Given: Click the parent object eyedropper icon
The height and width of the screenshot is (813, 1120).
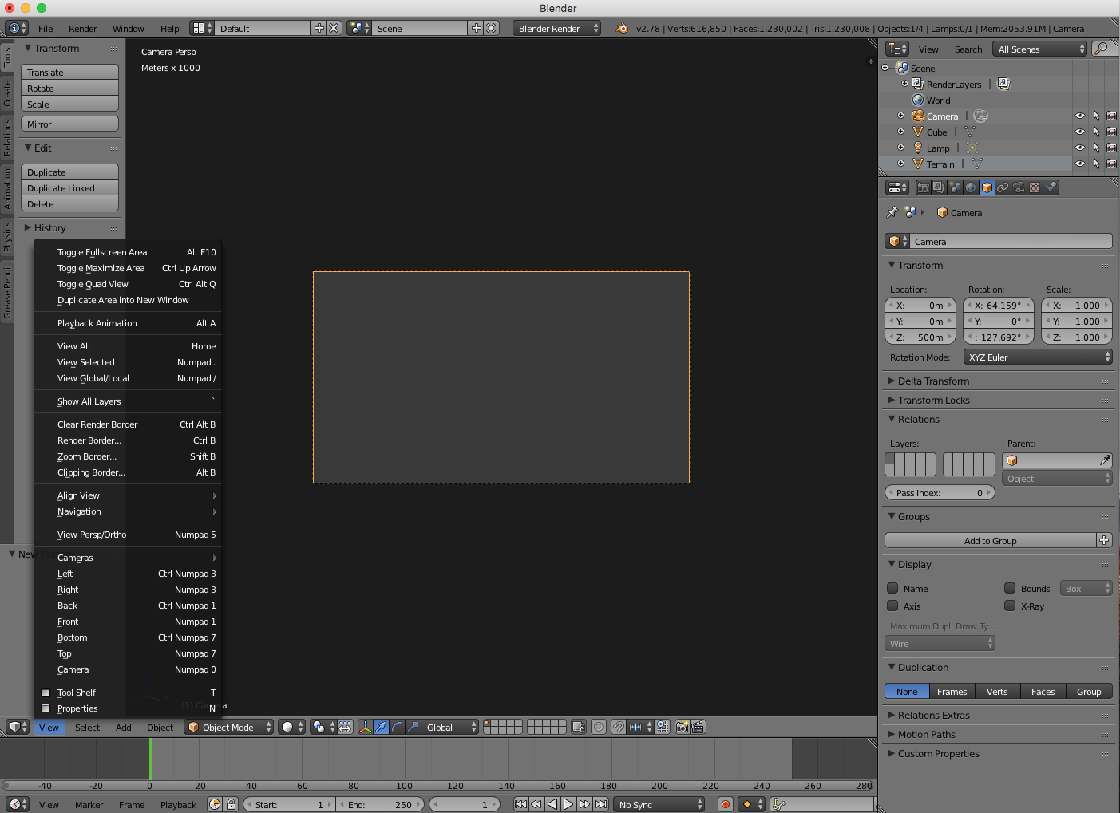Looking at the screenshot, I should [x=1105, y=460].
